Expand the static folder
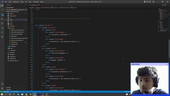The height and width of the screenshot is (96, 170). 11,24
